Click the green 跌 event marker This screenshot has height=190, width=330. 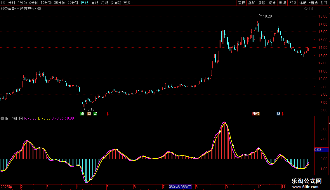coord(82,114)
